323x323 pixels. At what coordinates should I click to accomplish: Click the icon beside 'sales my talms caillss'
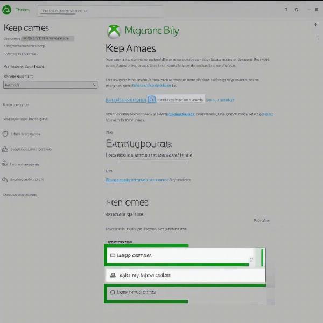pyautogui.click(x=113, y=275)
